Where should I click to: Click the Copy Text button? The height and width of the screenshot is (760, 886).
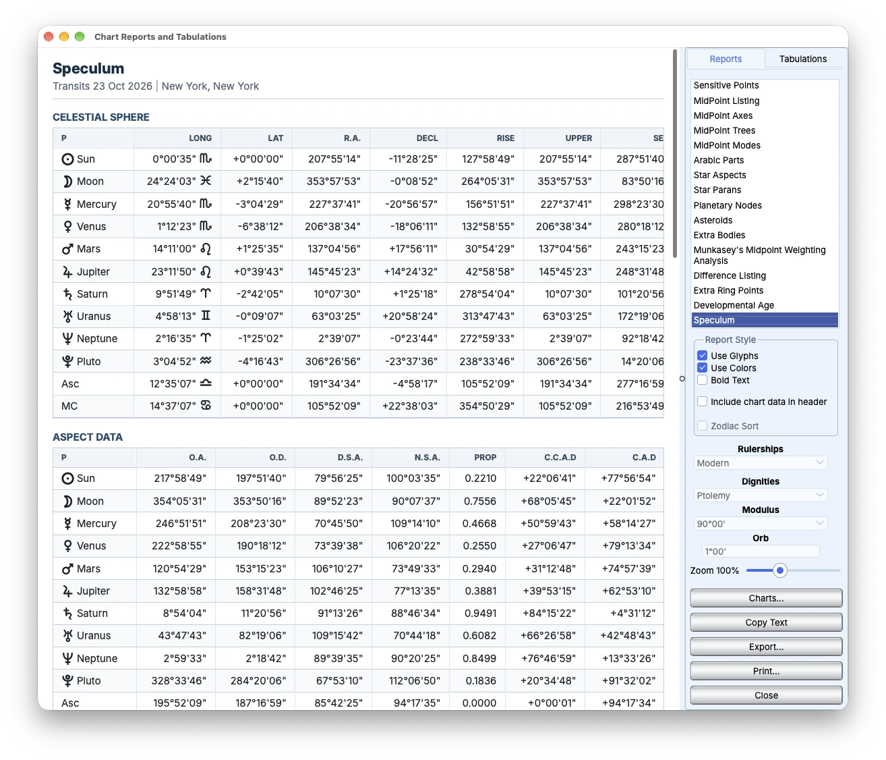tap(766, 622)
